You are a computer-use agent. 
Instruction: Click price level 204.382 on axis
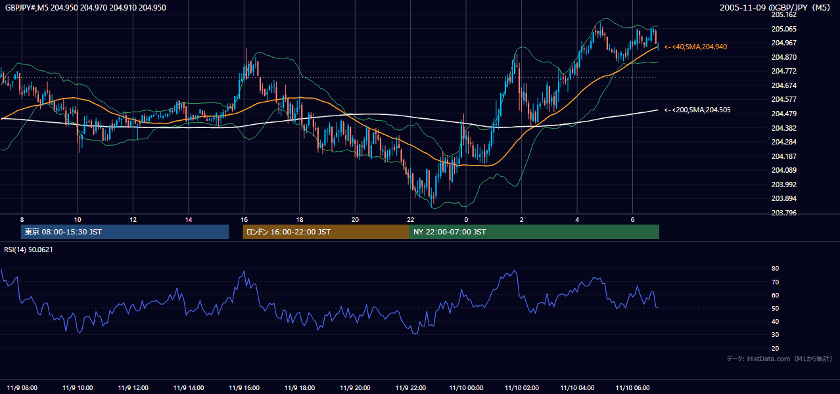pos(783,128)
